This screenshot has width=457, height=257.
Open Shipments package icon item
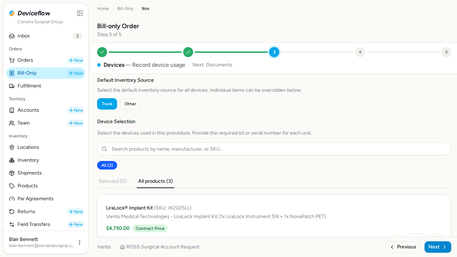(46, 173)
